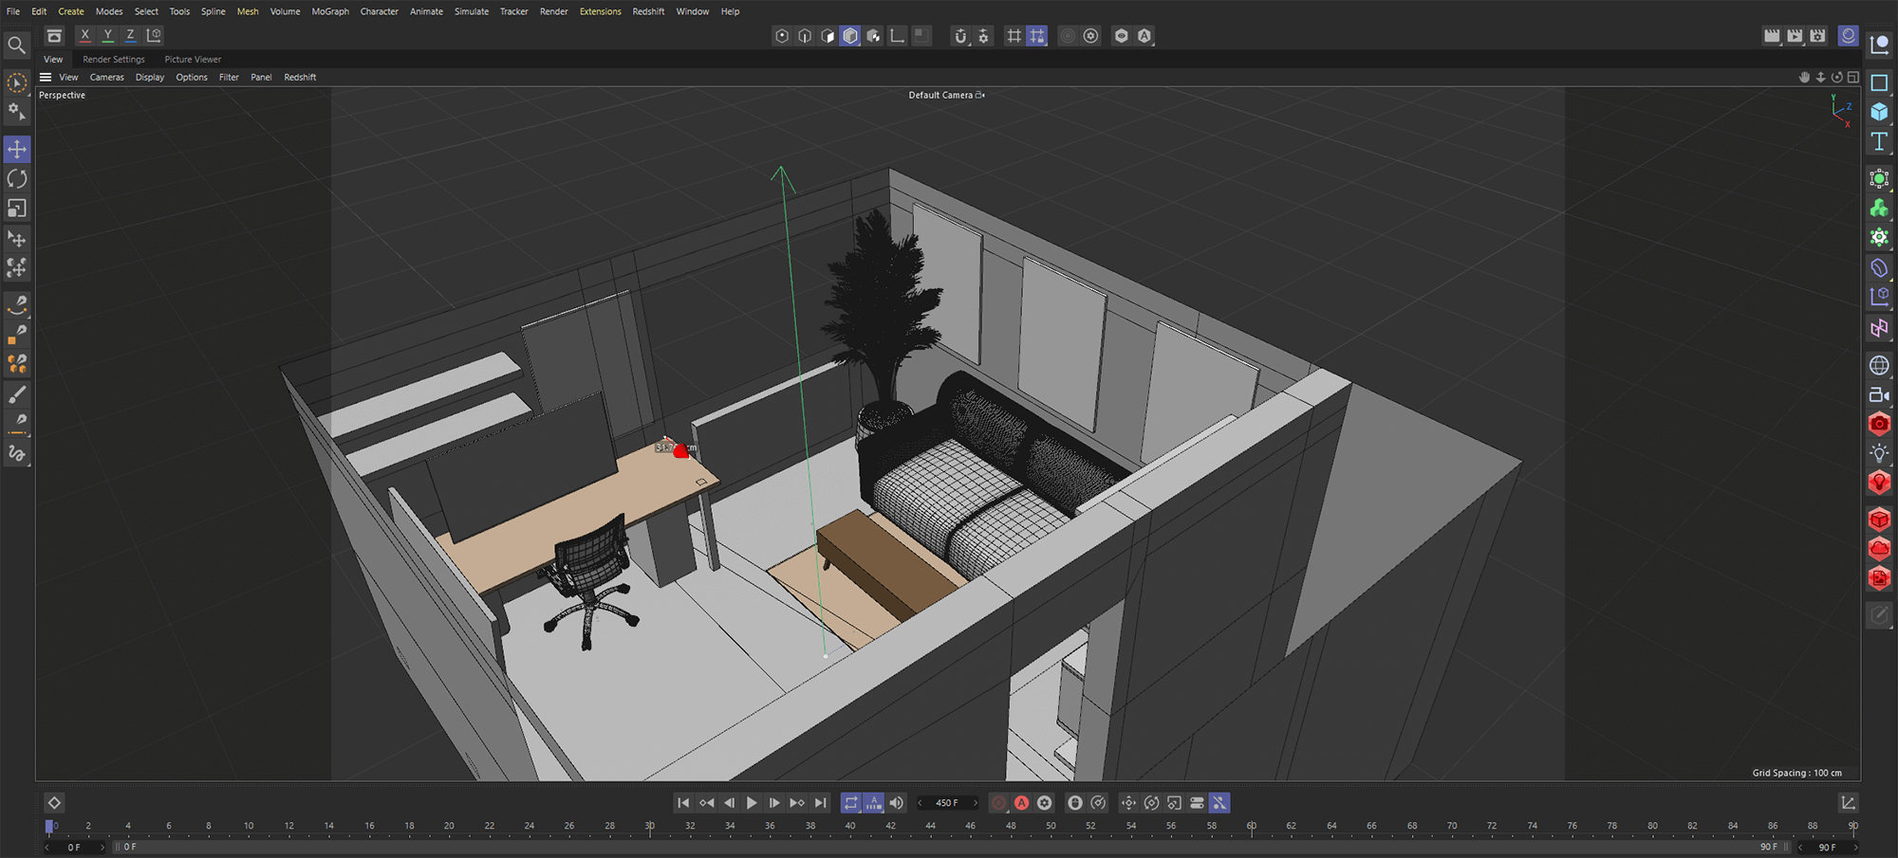Click the Text spline tool icon
The image size is (1898, 858).
(x=1879, y=141)
